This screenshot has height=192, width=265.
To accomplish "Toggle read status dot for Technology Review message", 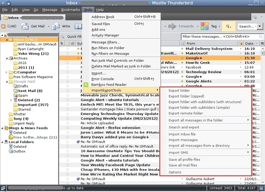I will (182, 72).
